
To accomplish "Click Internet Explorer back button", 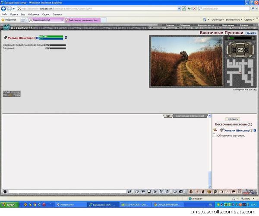I will coord(3,9).
